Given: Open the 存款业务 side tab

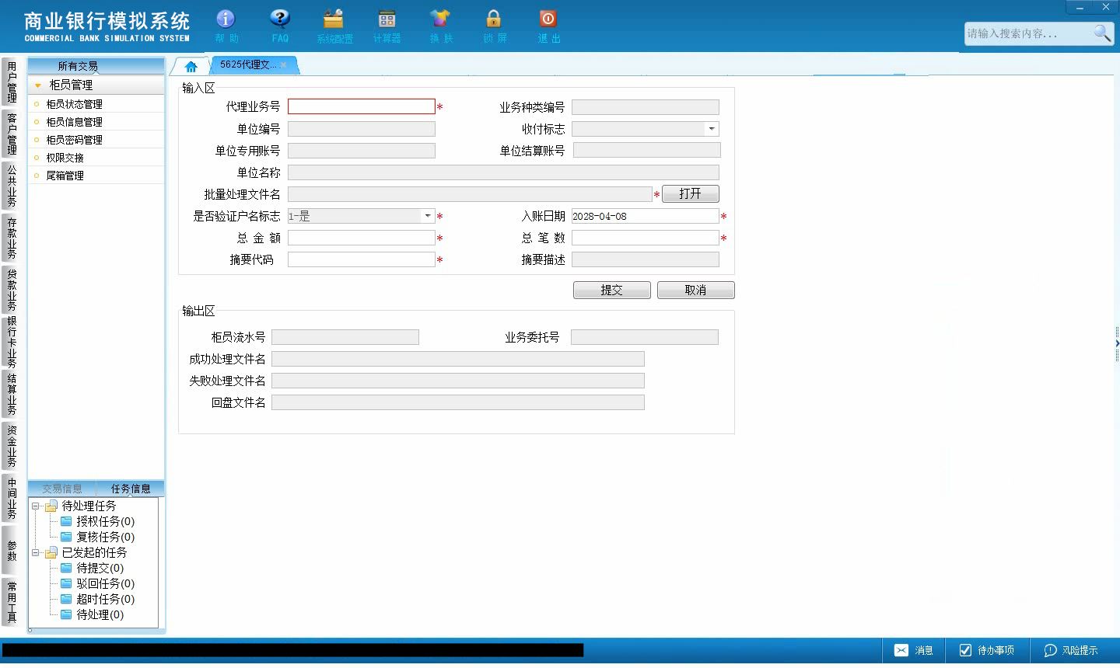Looking at the screenshot, I should tap(12, 238).
